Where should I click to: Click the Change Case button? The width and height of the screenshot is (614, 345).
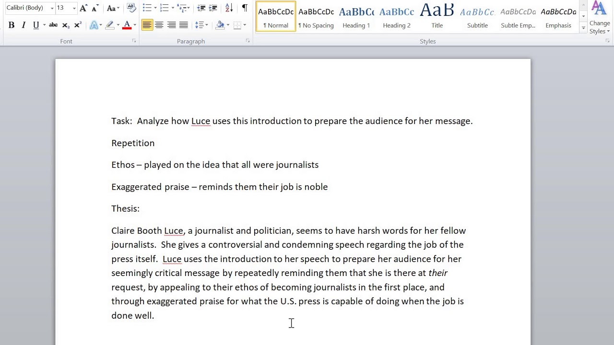click(x=113, y=8)
